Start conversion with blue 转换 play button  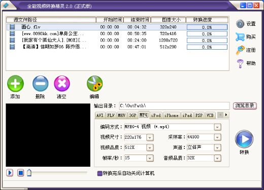[x=244, y=139]
